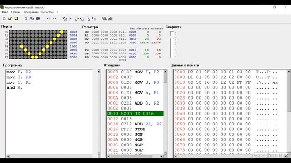Image resolution: width=291 pixels, height=163 pixels.
Task: Redo the last edit
Action: point(55,19)
